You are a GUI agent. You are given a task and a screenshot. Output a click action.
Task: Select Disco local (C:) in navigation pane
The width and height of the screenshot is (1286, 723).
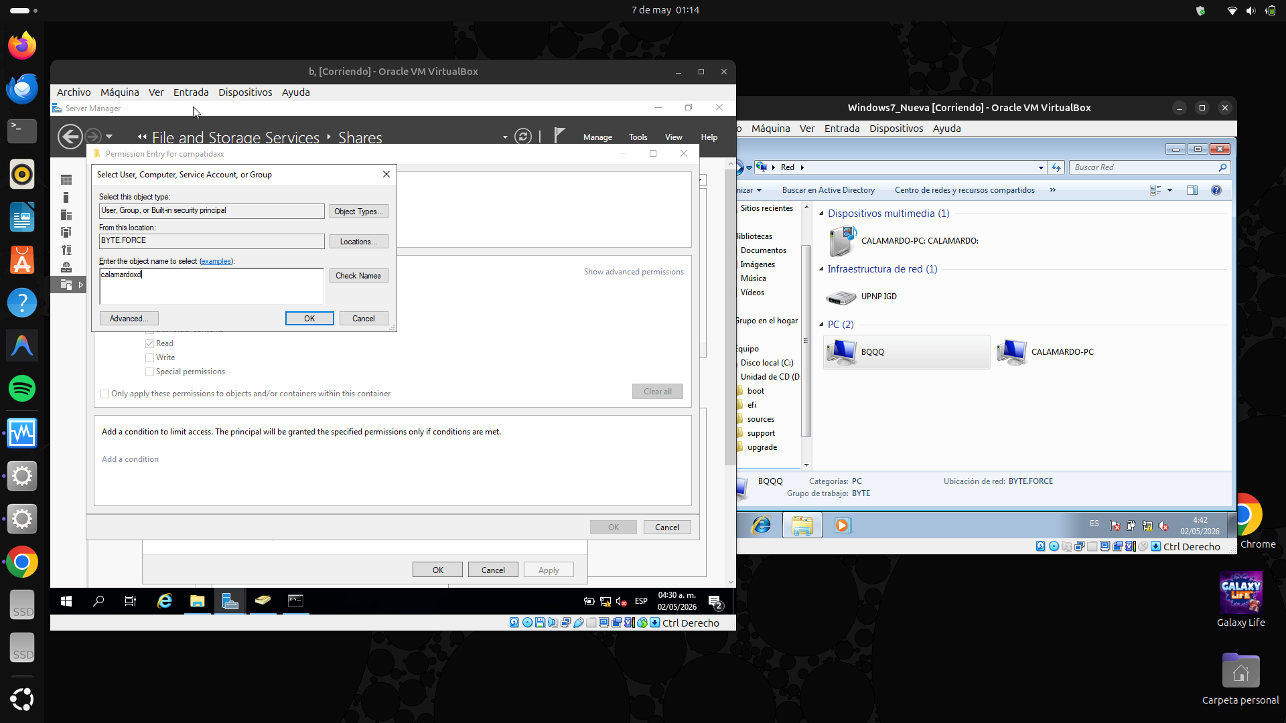[767, 363]
